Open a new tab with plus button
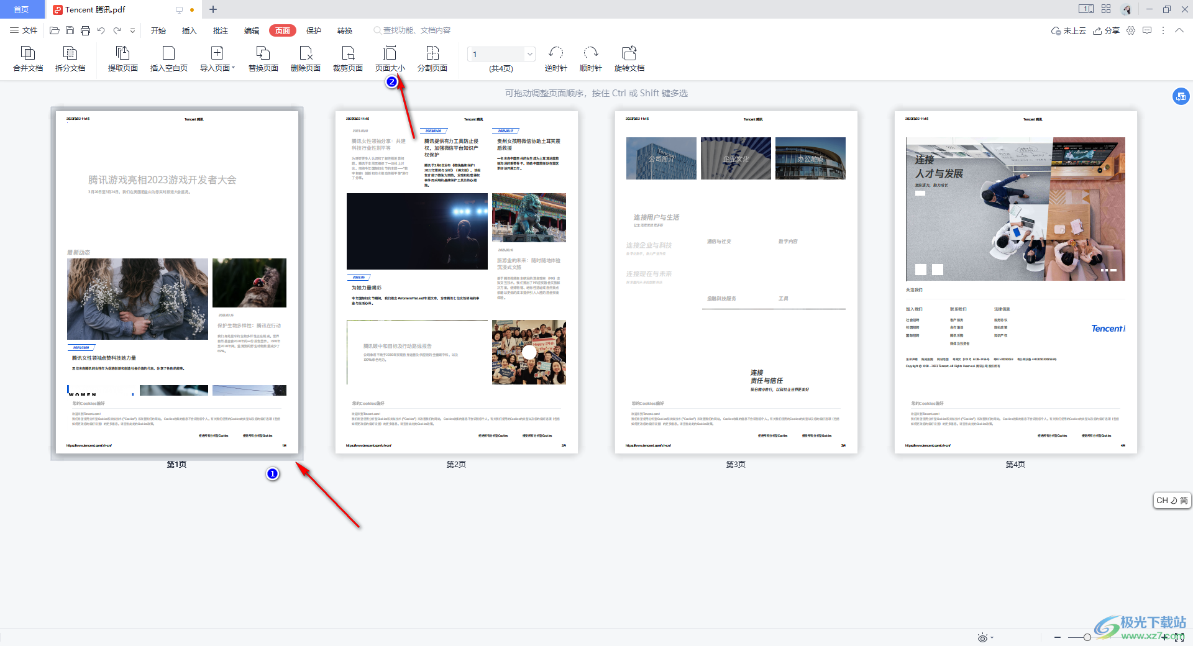The height and width of the screenshot is (646, 1193). [213, 9]
